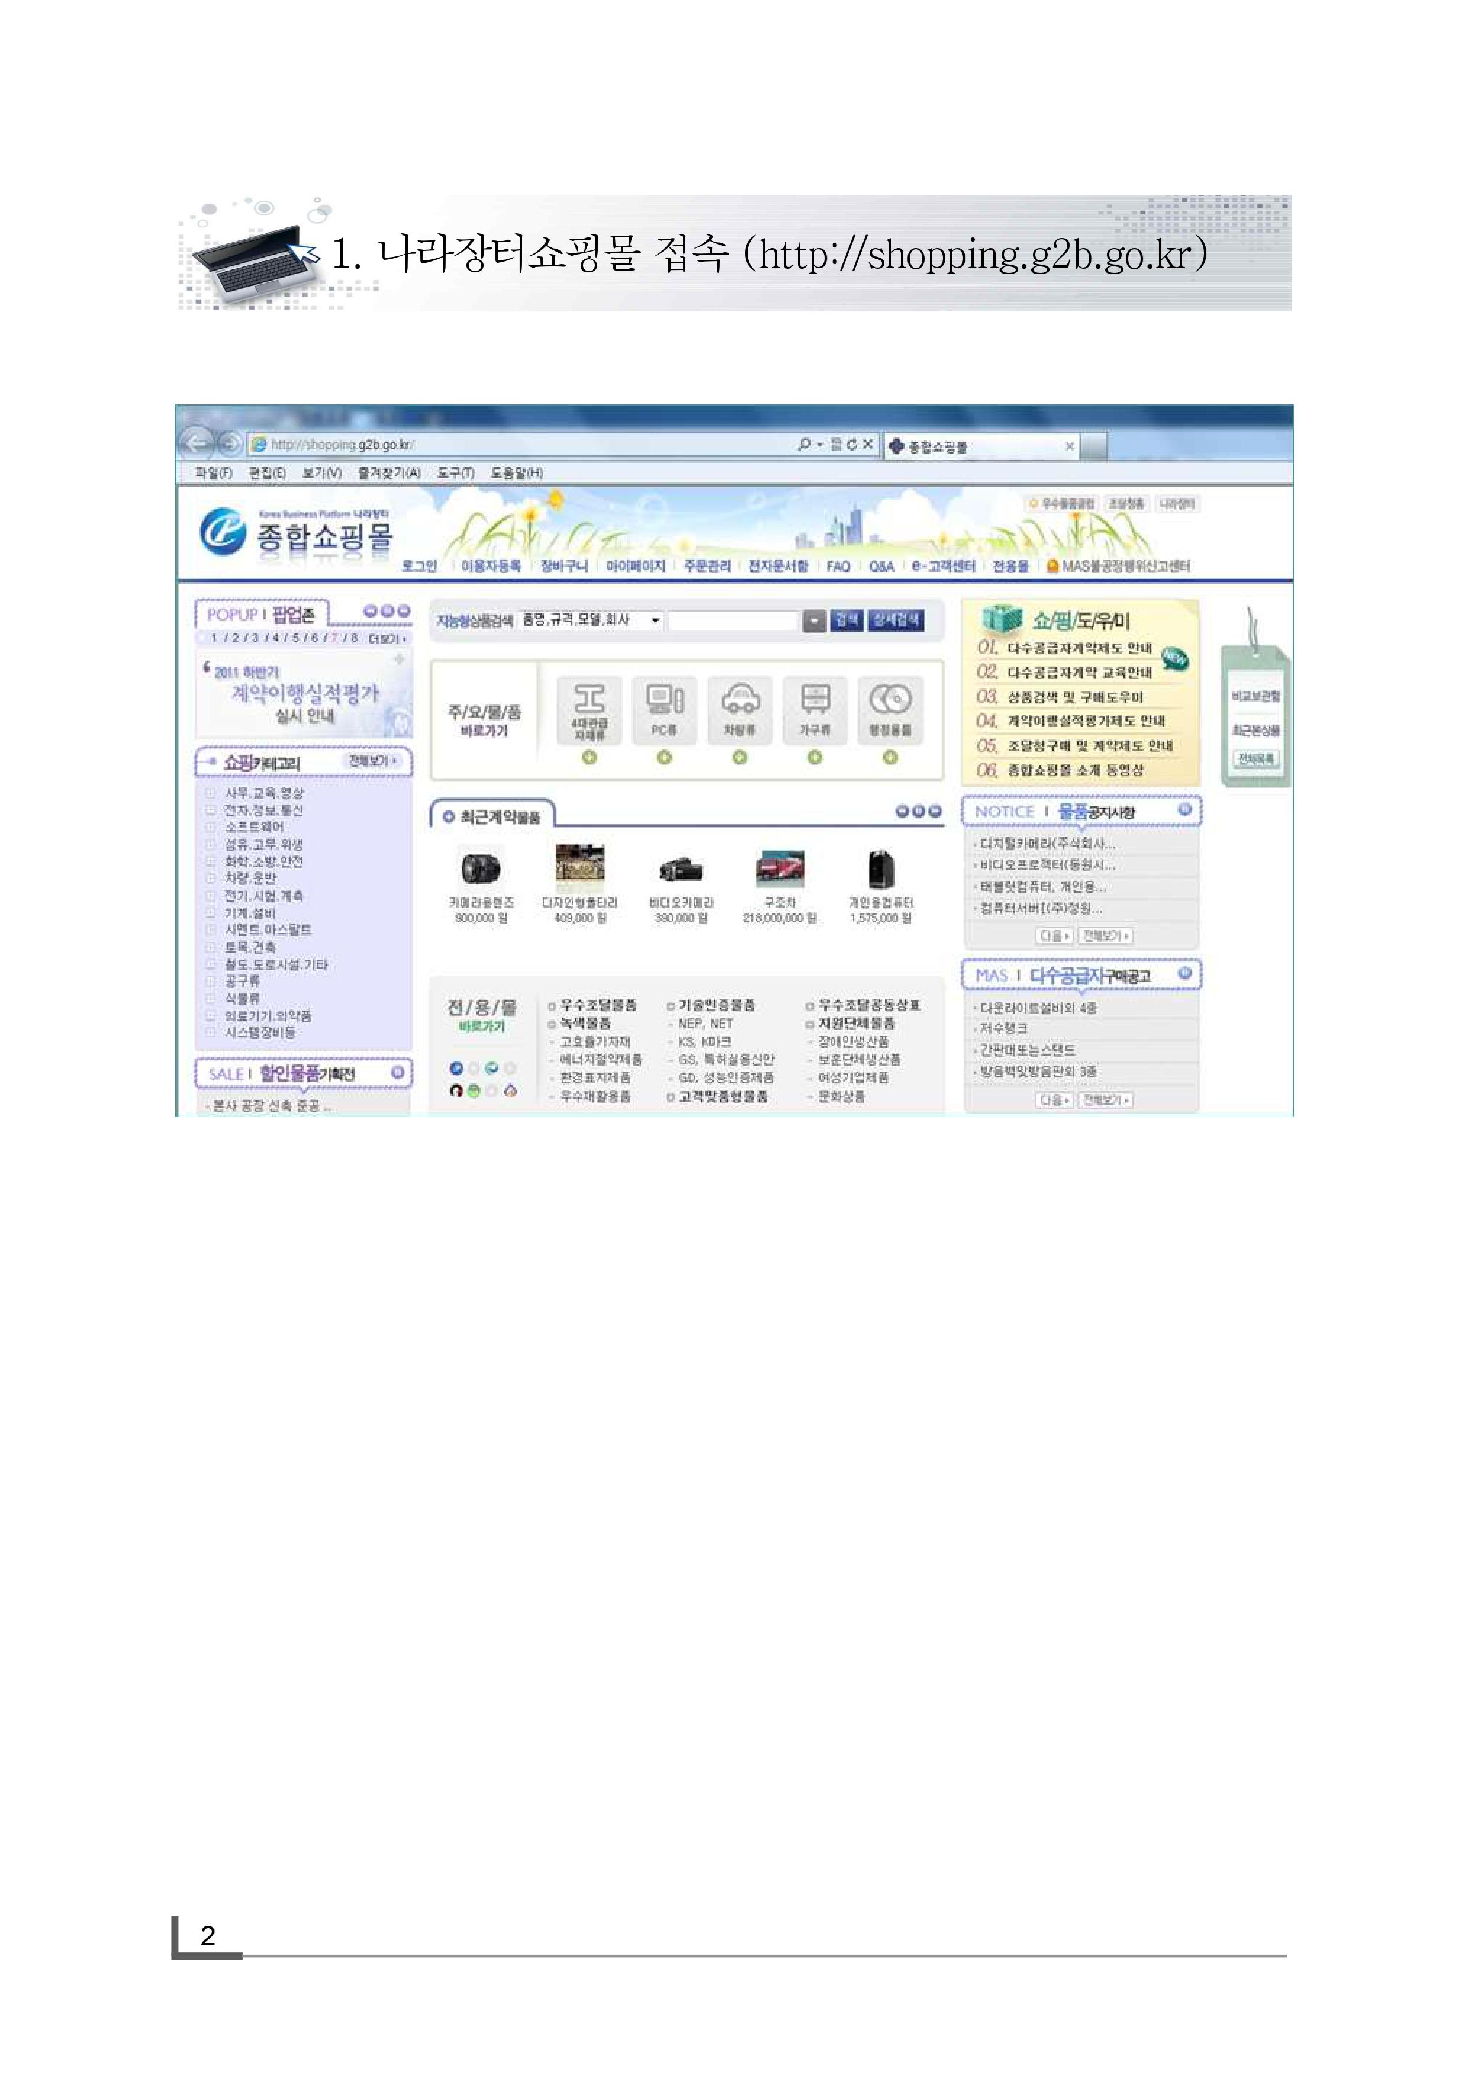Screen dimensions: 1468x2075
Task: Open 다수공급자계약제도 안내 helper link
Action: coord(1079,648)
